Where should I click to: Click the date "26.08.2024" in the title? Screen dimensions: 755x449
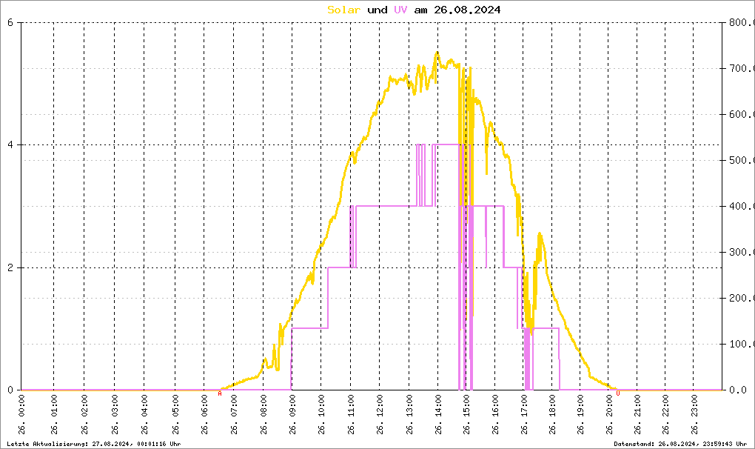click(x=467, y=10)
